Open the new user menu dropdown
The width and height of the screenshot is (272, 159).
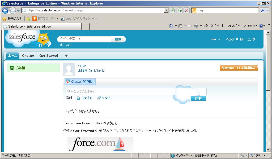(x=215, y=39)
